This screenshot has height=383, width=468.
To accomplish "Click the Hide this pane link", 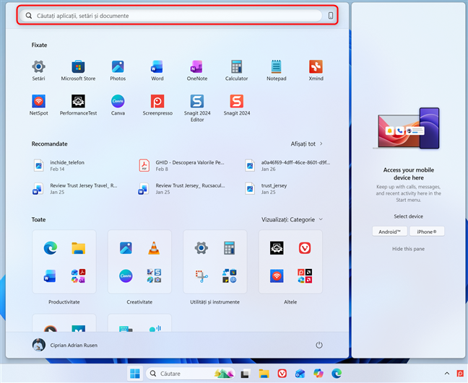I will pyautogui.click(x=408, y=249).
